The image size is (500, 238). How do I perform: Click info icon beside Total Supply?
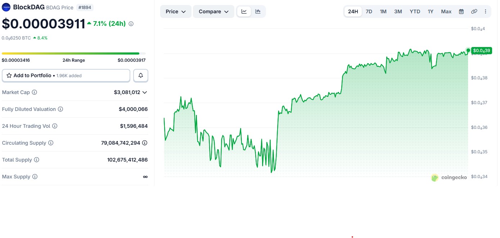(x=37, y=160)
